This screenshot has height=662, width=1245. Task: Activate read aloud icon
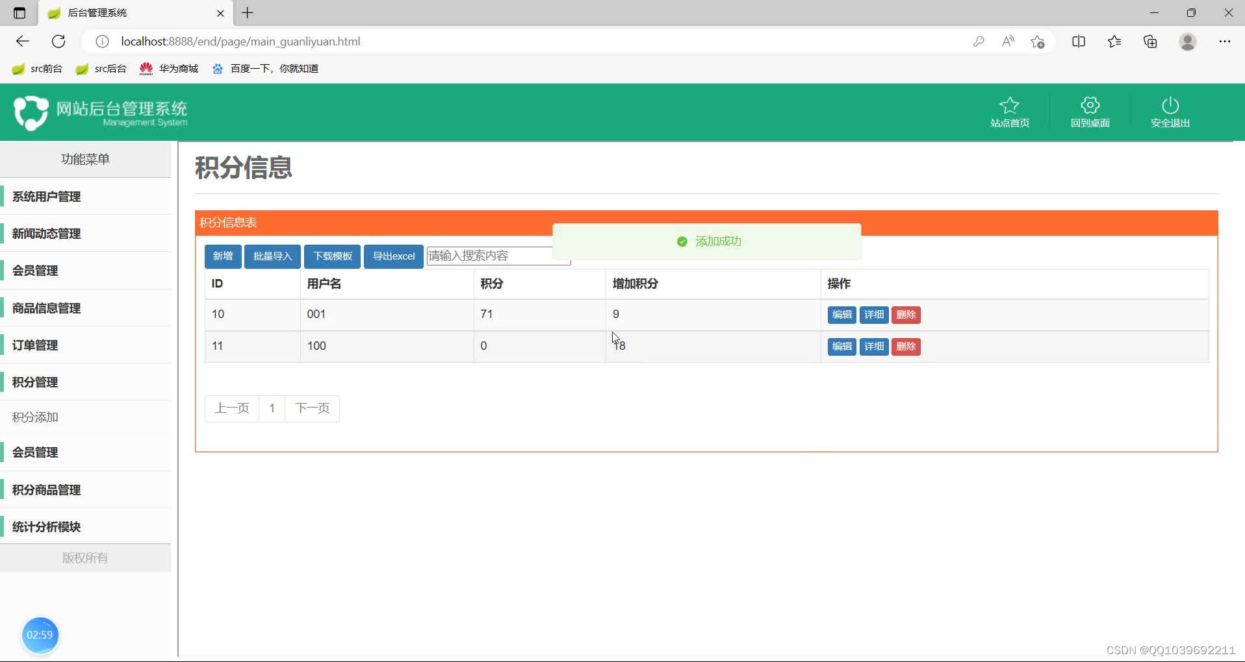[x=1008, y=42]
